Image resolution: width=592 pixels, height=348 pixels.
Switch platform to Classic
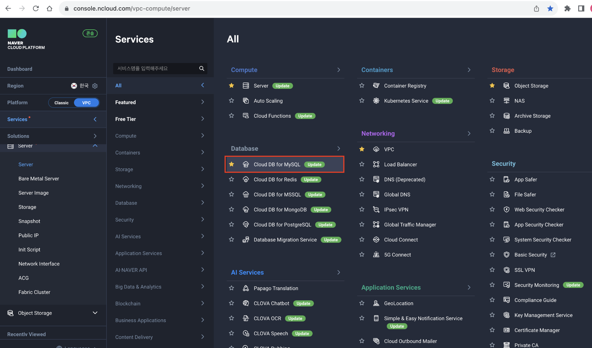[x=61, y=103]
